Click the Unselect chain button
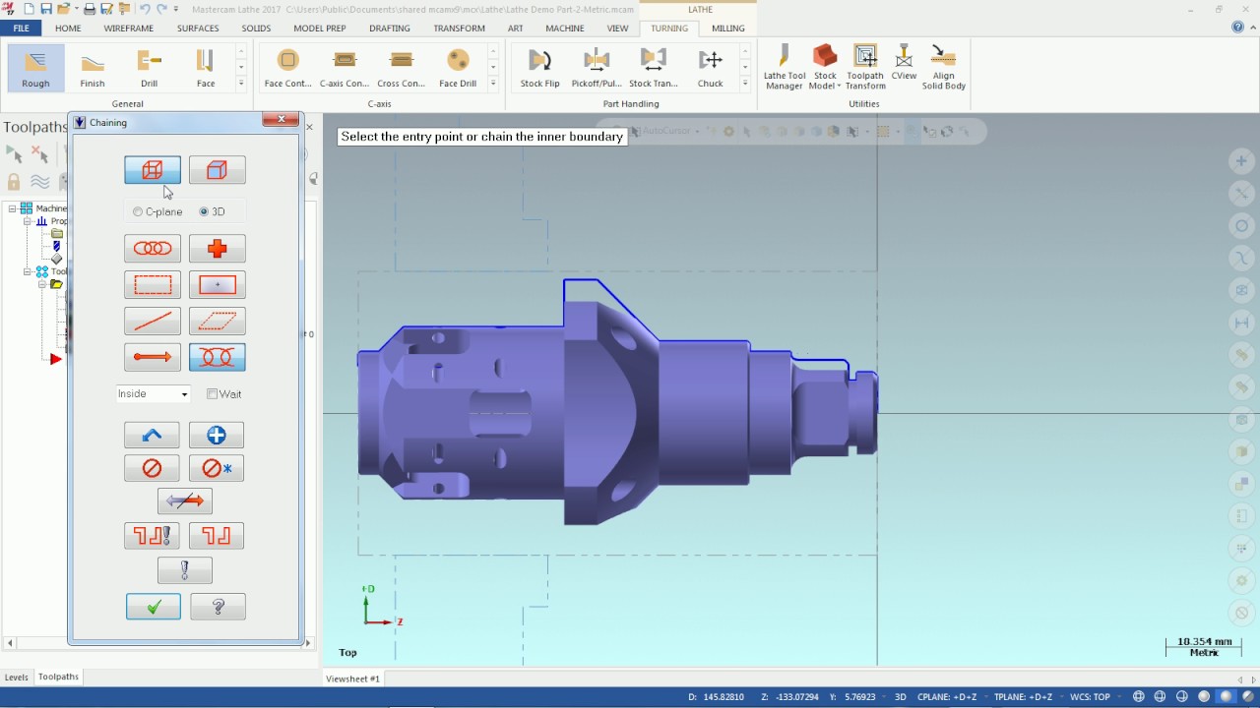The width and height of the screenshot is (1260, 708). pyautogui.click(x=152, y=468)
